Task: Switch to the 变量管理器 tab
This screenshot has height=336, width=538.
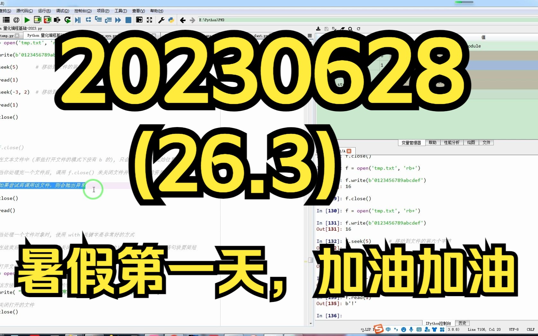Action: 411,142
